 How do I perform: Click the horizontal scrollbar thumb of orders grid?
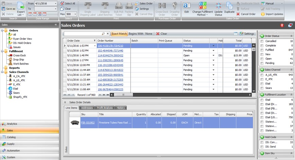point(123,95)
